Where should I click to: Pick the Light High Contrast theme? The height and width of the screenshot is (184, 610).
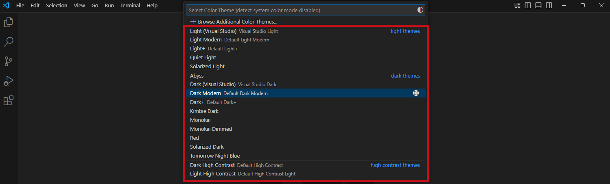306,173
